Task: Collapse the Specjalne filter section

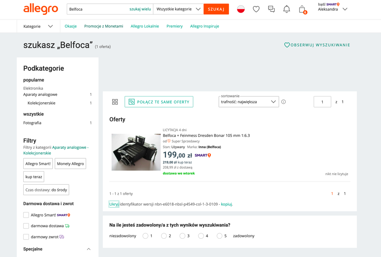Action: point(88,249)
